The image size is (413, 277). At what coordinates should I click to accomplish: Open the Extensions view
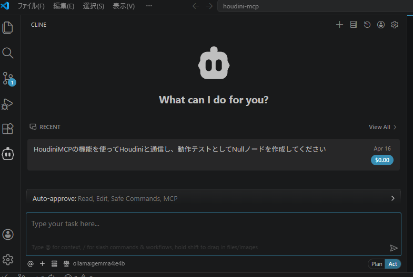8,129
